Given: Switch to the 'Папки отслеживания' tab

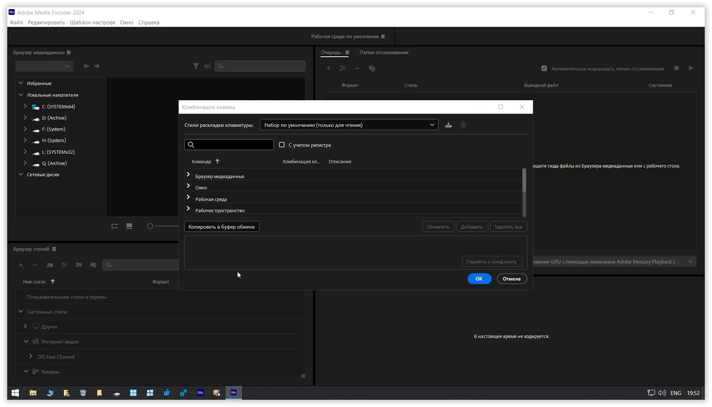Looking at the screenshot, I should [x=384, y=52].
